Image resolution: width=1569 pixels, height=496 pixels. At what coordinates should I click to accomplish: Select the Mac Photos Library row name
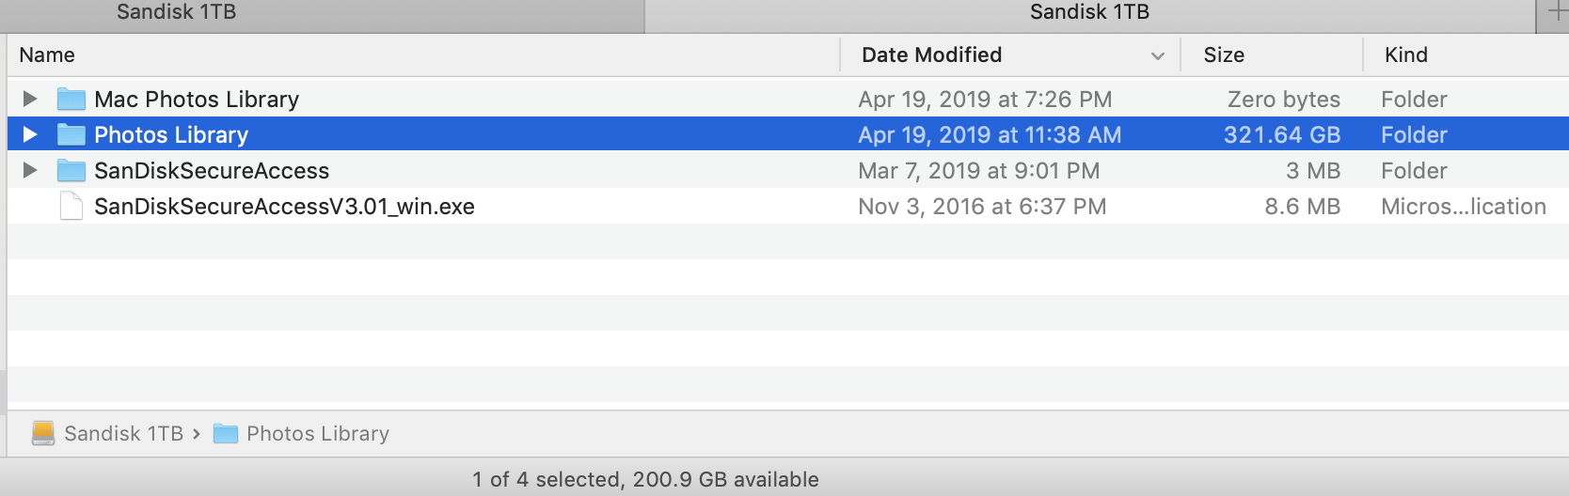click(x=197, y=100)
